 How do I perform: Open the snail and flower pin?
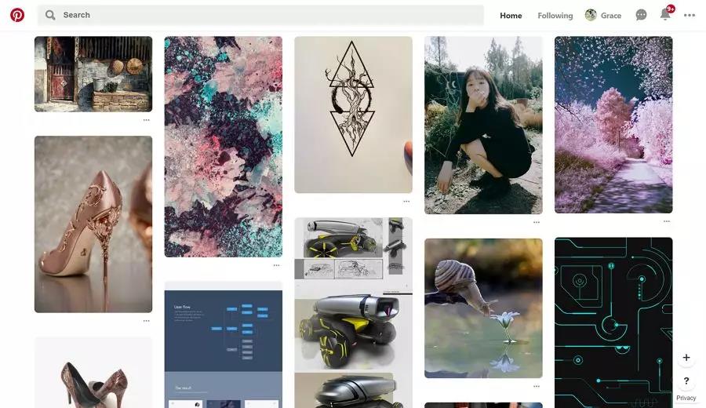point(483,308)
